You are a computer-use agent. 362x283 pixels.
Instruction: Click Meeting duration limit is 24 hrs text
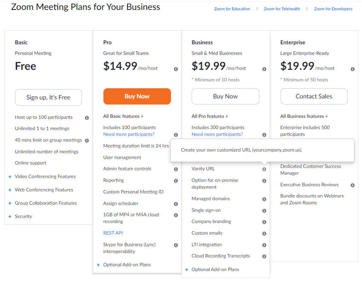pyautogui.click(x=136, y=146)
